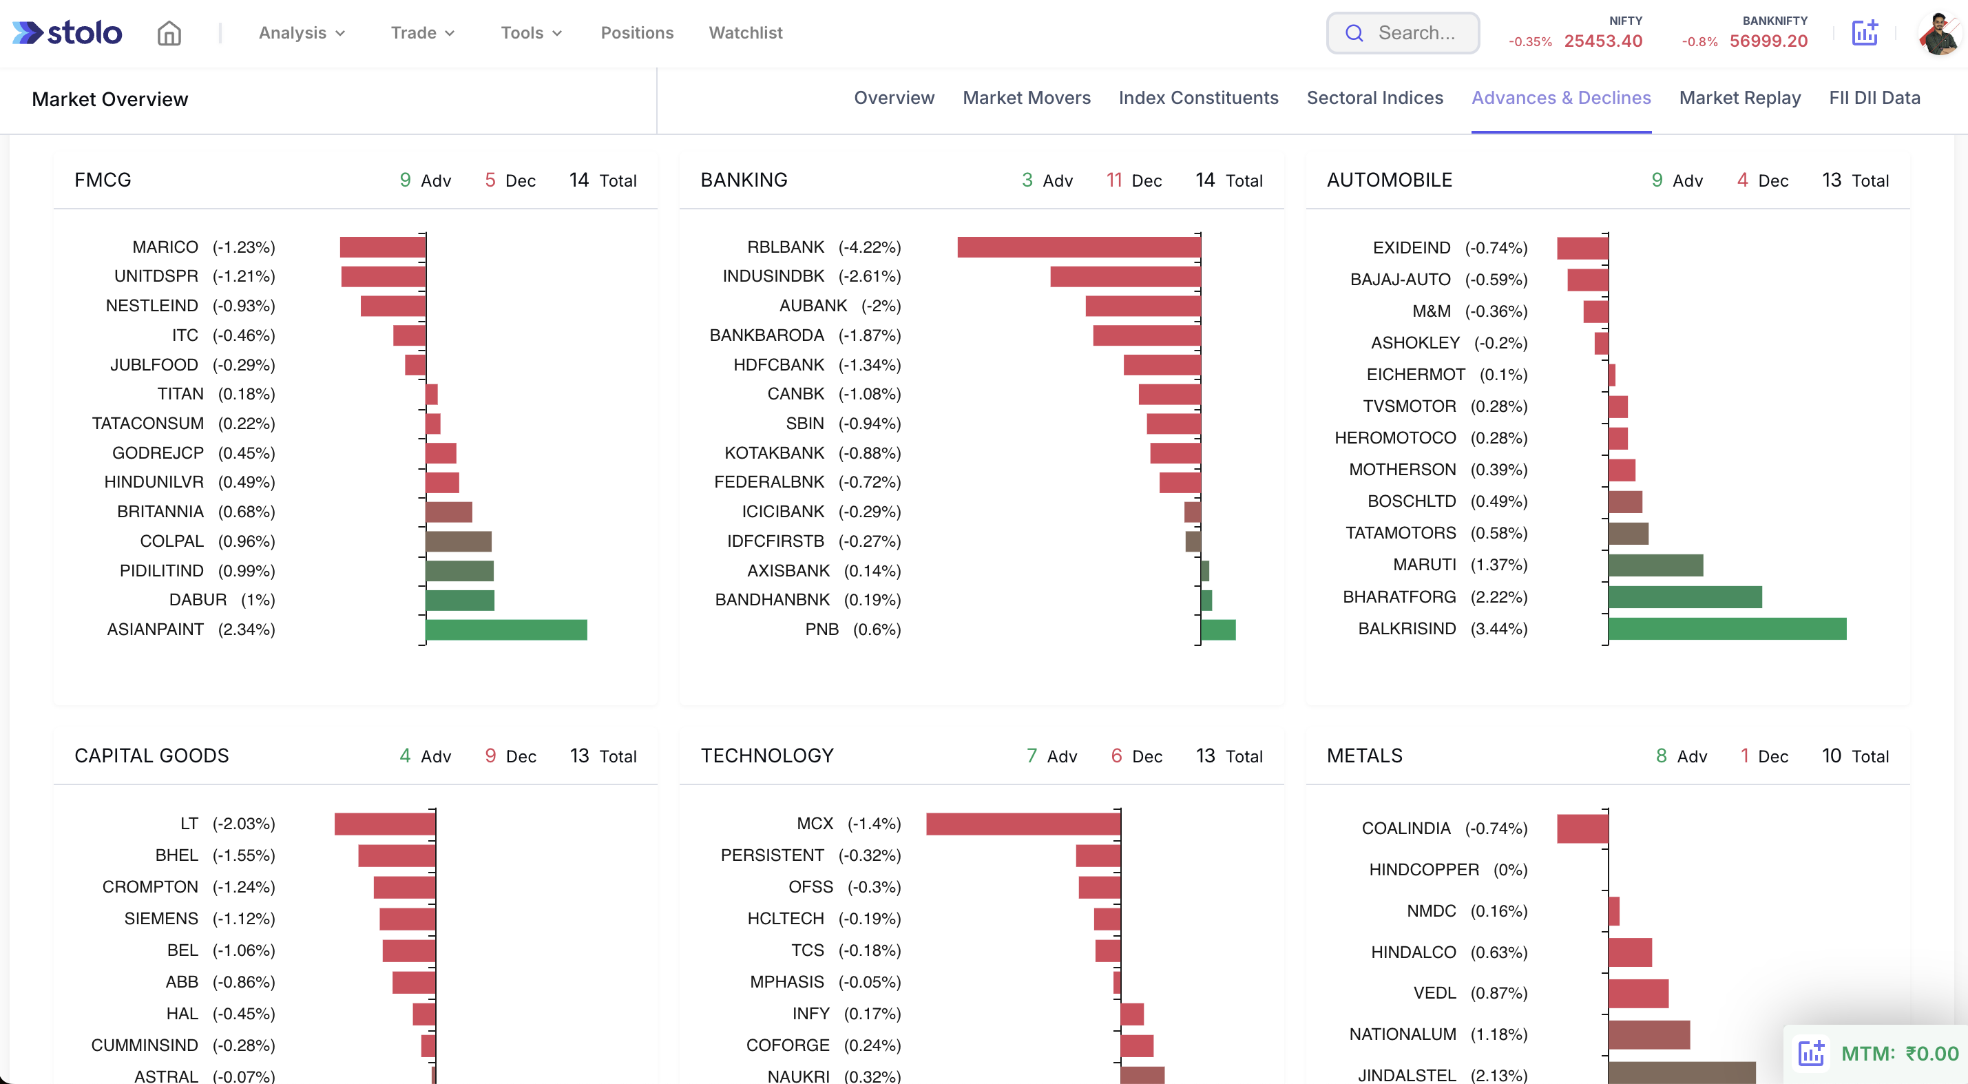Switch to the Market Movers tab
Viewport: 1968px width, 1084px height.
pyautogui.click(x=1026, y=98)
